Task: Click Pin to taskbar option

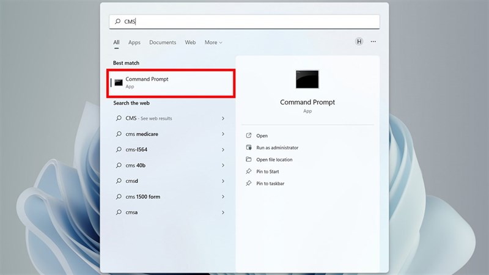Action: coord(270,183)
